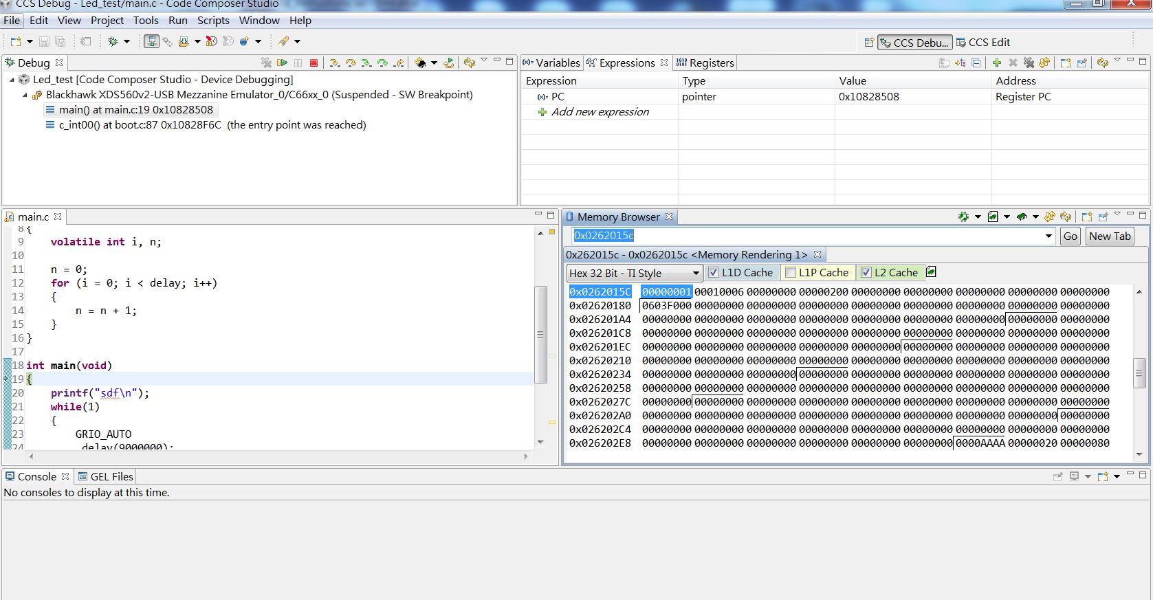Select the main() at main.c:19 stack frame
Viewport: 1153px width, 600px height.
tap(131, 109)
